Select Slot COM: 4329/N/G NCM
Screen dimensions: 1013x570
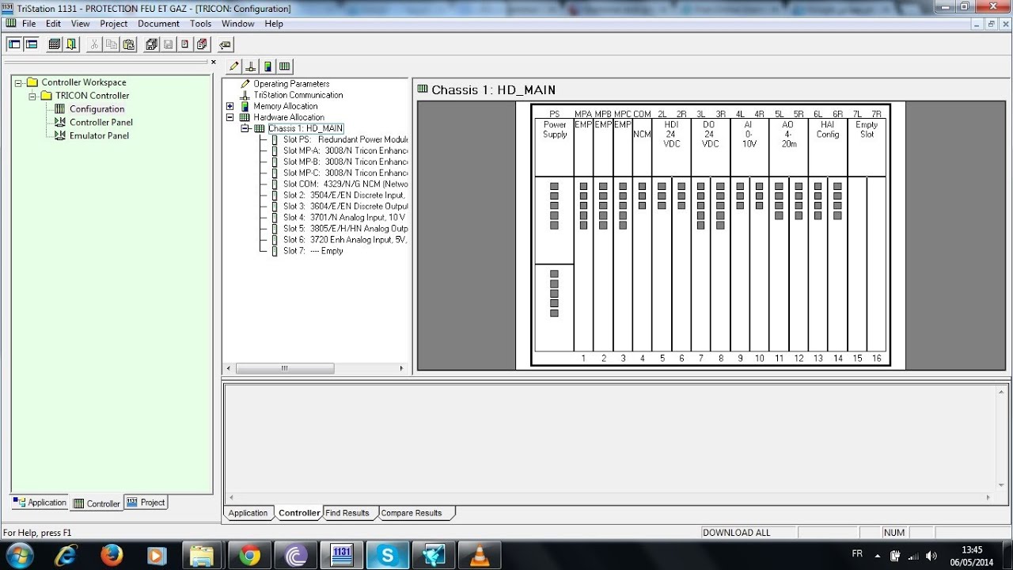345,184
